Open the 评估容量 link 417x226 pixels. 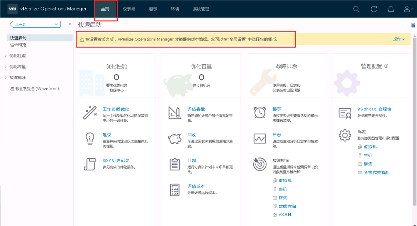(x=196, y=109)
